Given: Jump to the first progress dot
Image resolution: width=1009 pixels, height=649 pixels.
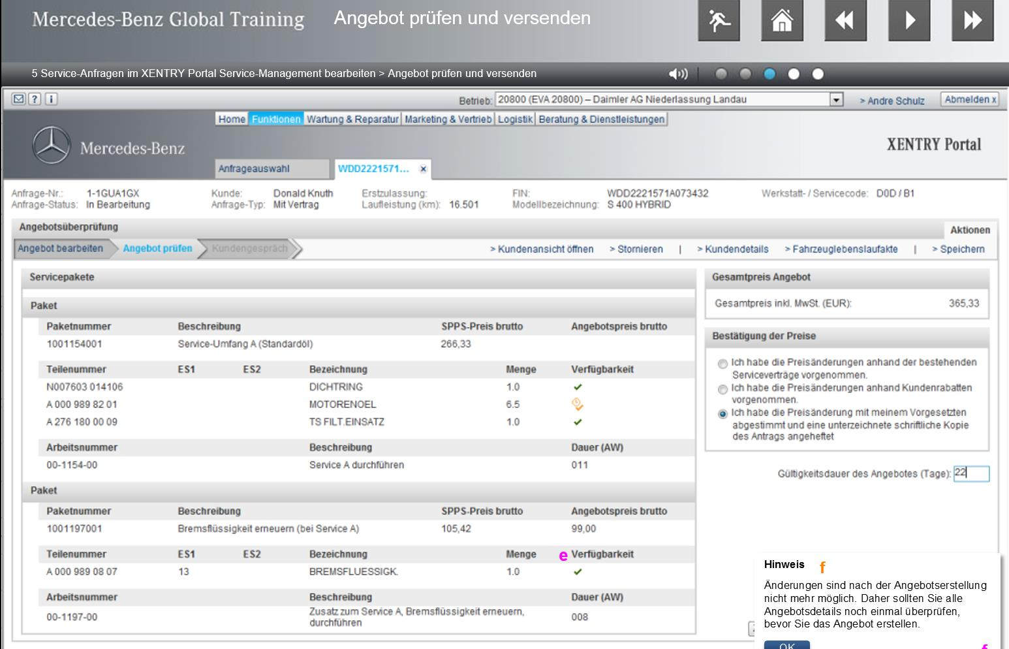Looking at the screenshot, I should (x=721, y=74).
